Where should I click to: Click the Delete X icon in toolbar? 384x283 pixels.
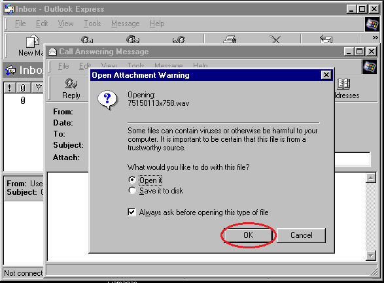pyautogui.click(x=276, y=39)
